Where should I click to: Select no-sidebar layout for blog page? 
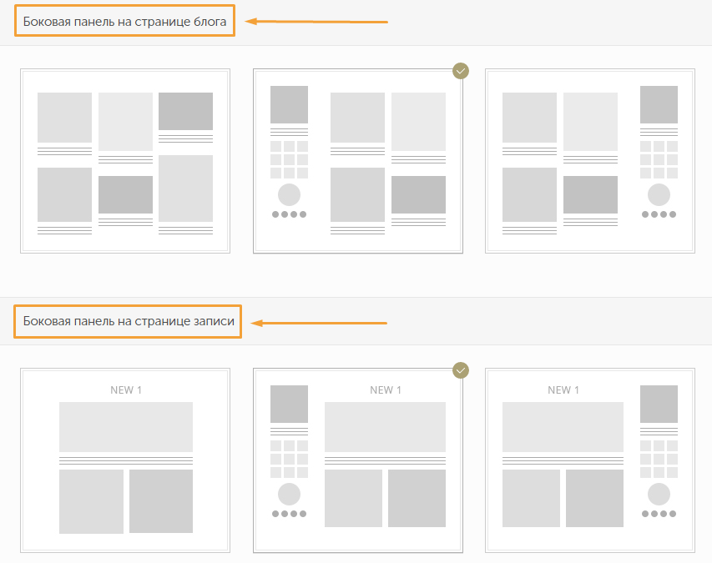click(x=125, y=161)
